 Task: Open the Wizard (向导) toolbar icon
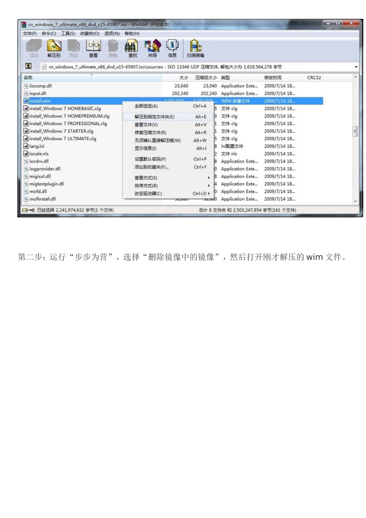click(153, 48)
